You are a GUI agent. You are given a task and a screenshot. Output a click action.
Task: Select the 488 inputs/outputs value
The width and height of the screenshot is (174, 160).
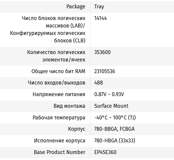point(98,83)
